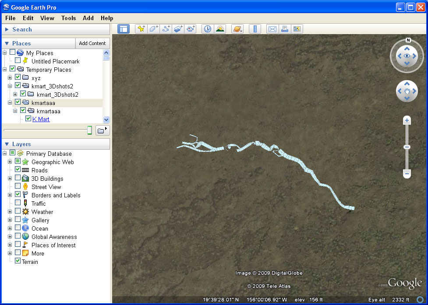Viewport: 428px width, 305px height.
Task: Collapse the Layers panel triangle
Action: point(7,144)
